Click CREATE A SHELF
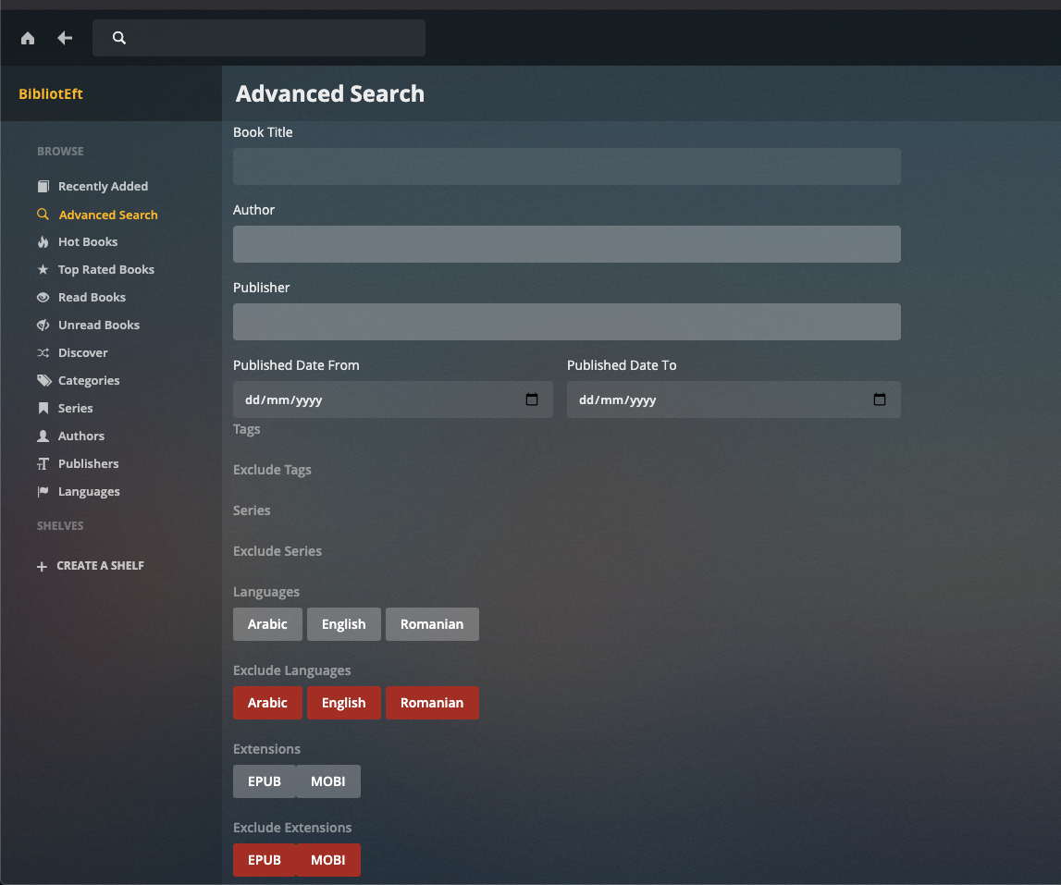Viewport: 1061px width, 885px height. [100, 566]
